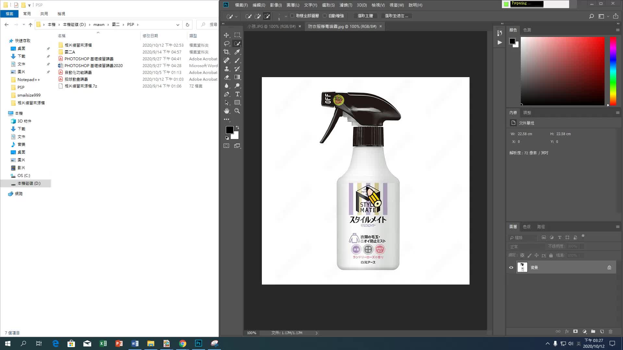623x350 pixels.
Task: Add a layer mask
Action: tap(576, 332)
